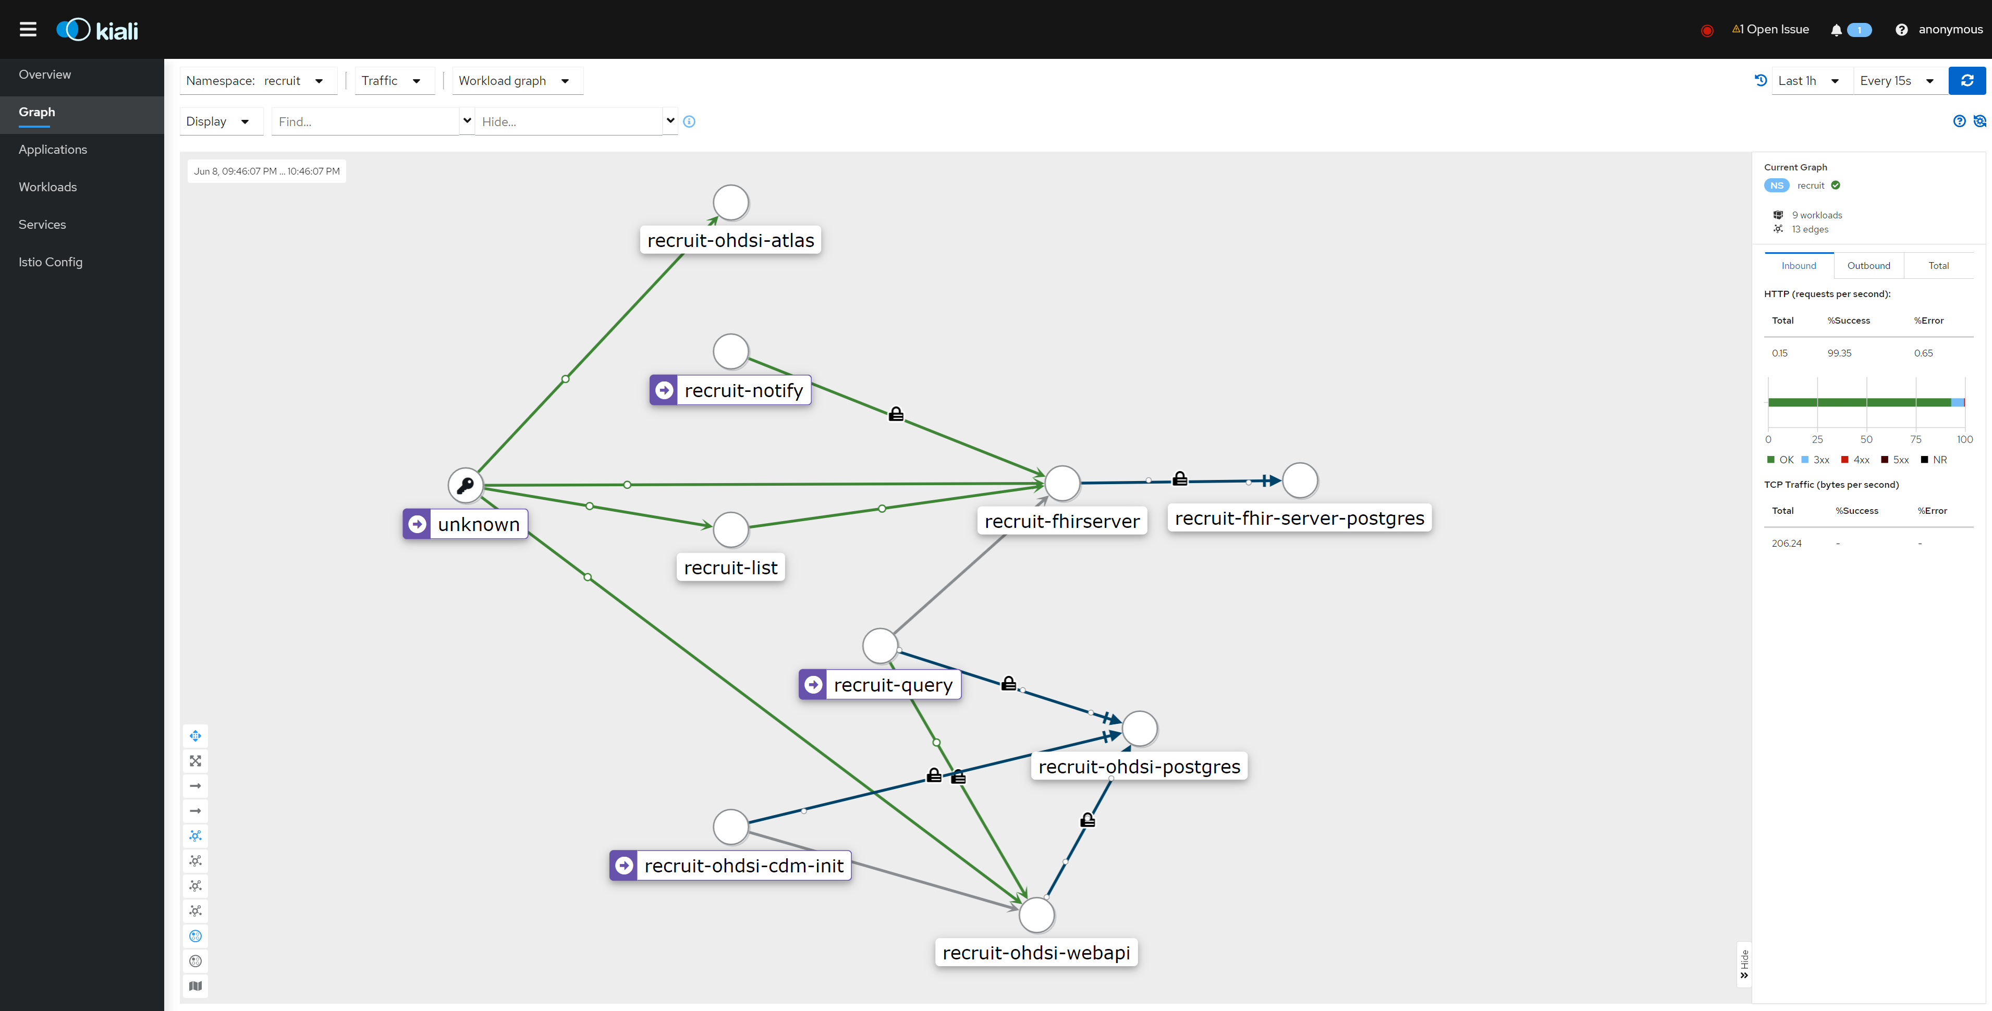Open the graph tour help icon
Image resolution: width=1992 pixels, height=1011 pixels.
click(x=1959, y=121)
